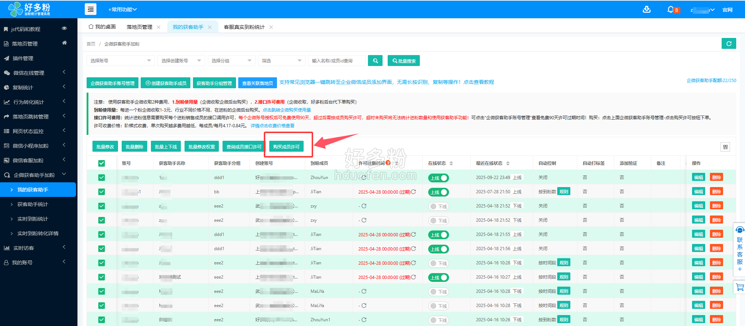The height and width of the screenshot is (326, 745).
Task: Turn on the 下线 switch for first zxy row
Action: 438,206
